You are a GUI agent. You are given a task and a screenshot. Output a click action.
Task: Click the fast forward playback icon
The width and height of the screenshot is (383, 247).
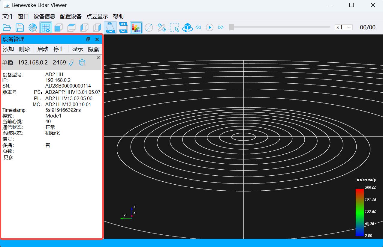pyautogui.click(x=221, y=27)
